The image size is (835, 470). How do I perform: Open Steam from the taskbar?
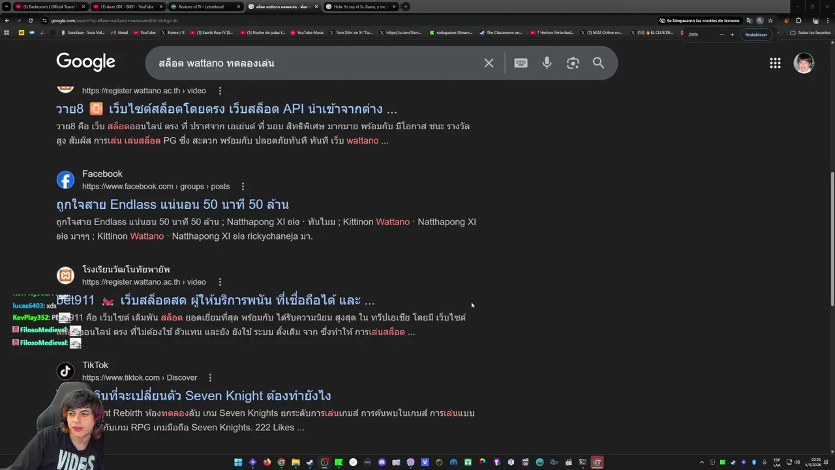click(310, 462)
